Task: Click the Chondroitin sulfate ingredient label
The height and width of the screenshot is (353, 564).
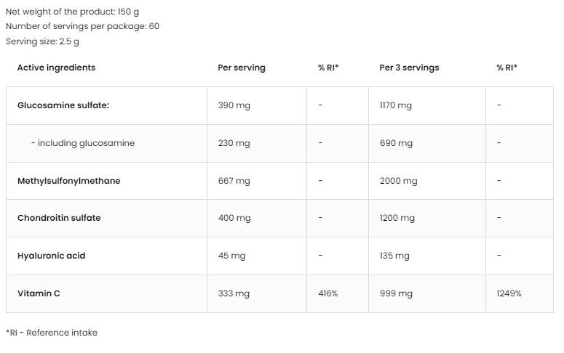Action: pos(59,218)
